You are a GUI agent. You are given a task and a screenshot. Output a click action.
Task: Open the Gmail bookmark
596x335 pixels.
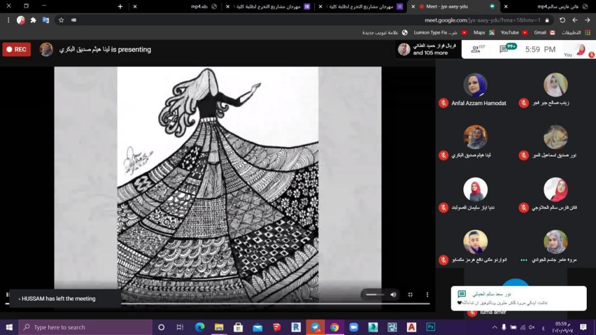pos(543,33)
